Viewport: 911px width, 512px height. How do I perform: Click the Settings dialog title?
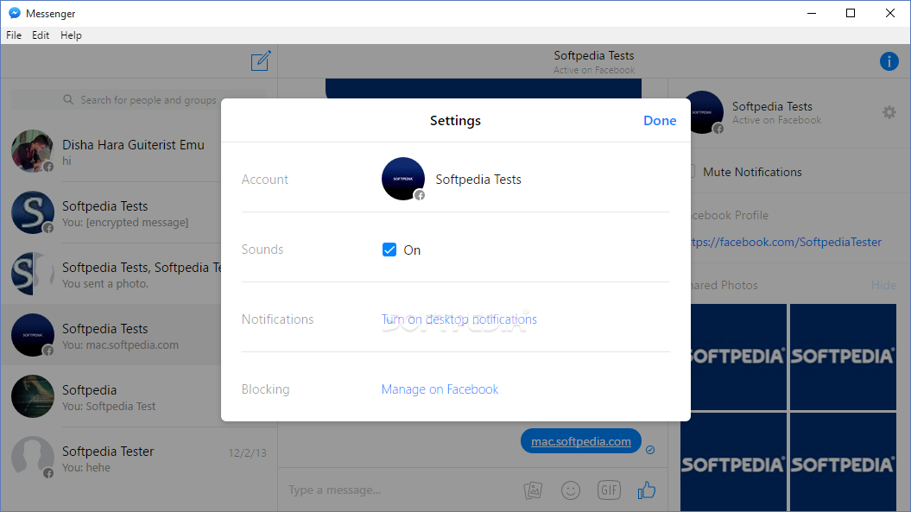pyautogui.click(x=456, y=120)
